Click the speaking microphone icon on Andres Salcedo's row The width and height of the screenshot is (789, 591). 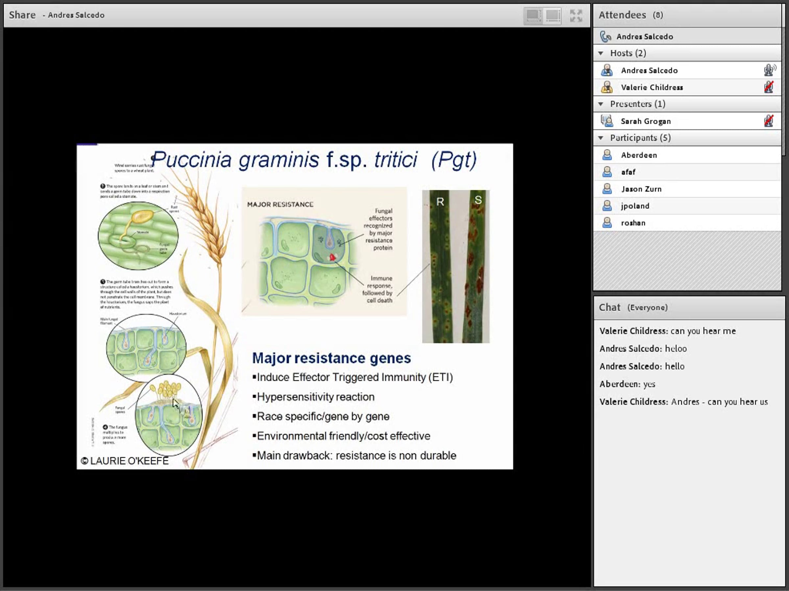pos(770,70)
